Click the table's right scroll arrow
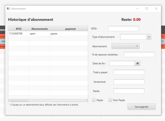The height and width of the screenshot is (121, 165). 87,100
